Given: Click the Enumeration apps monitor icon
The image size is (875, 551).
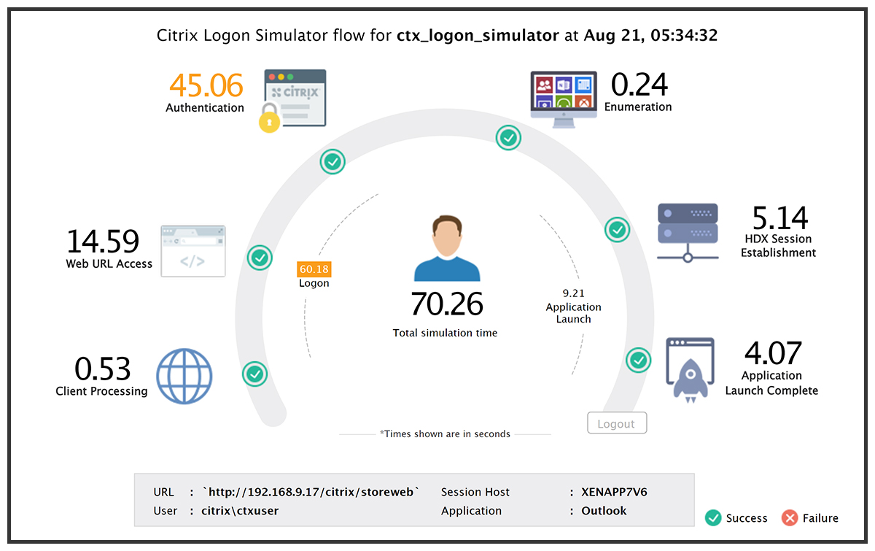Looking at the screenshot, I should pos(563,99).
